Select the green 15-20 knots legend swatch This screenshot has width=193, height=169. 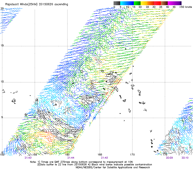click(x=137, y=3)
